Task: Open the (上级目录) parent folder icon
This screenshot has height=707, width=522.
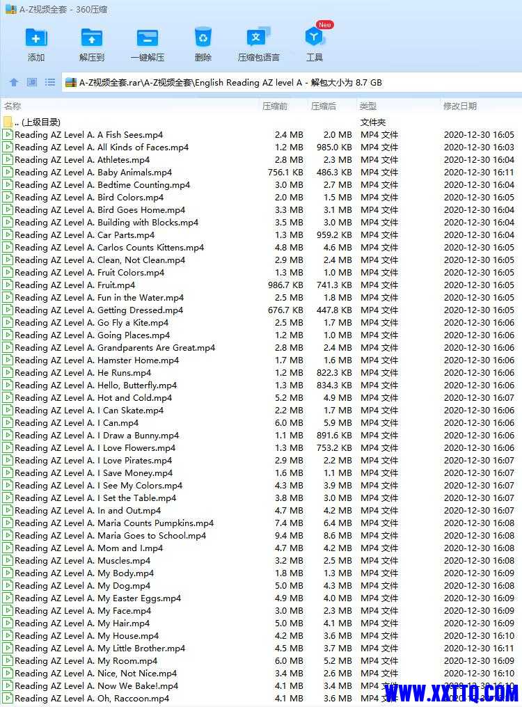Action: pyautogui.click(x=8, y=122)
